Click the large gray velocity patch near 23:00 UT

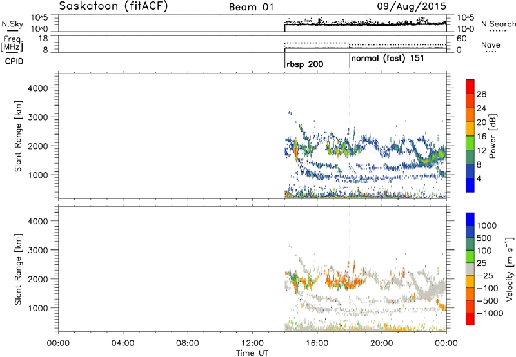pos(430,289)
